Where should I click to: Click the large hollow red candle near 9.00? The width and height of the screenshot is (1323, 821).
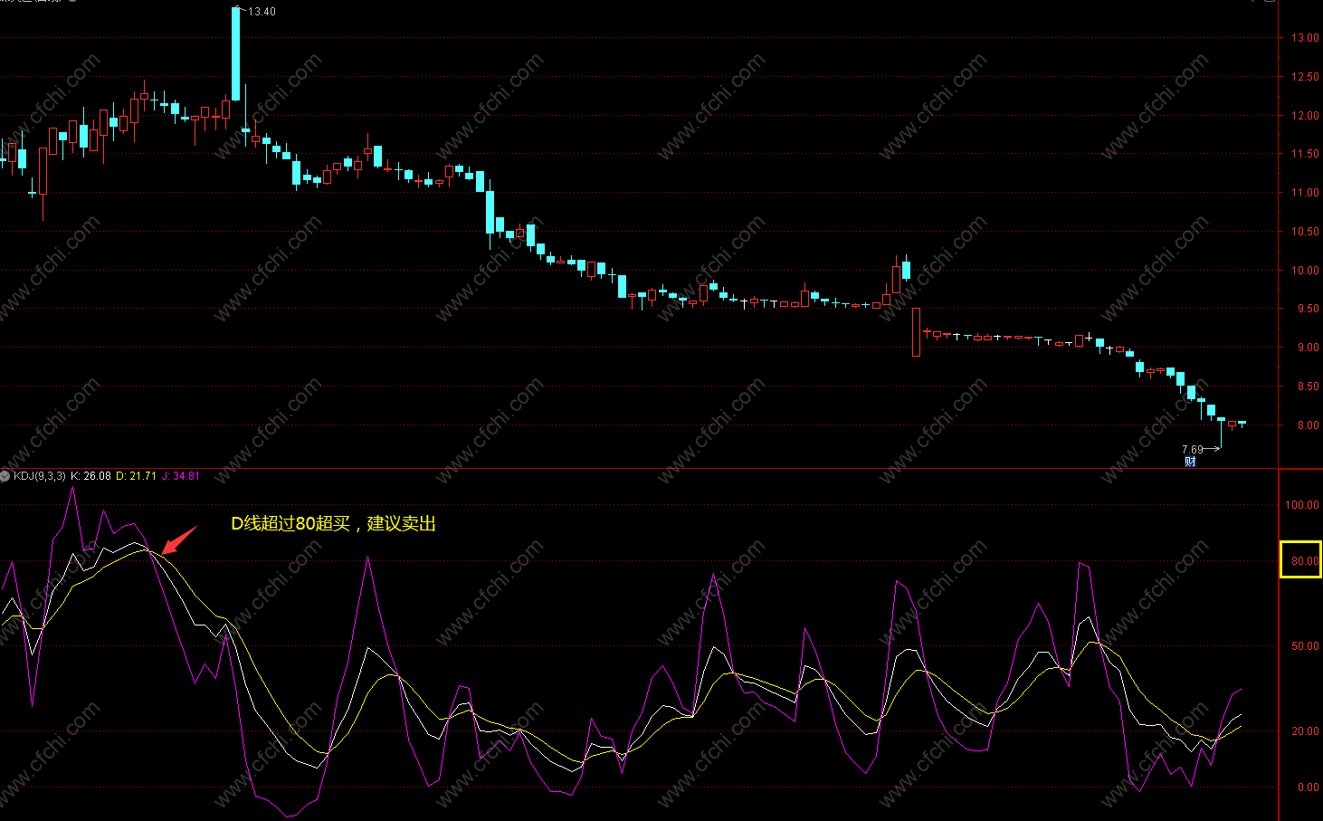916,332
